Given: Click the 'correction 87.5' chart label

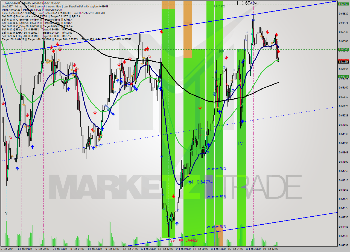Looking at the screenshot, I should [x=216, y=227].
